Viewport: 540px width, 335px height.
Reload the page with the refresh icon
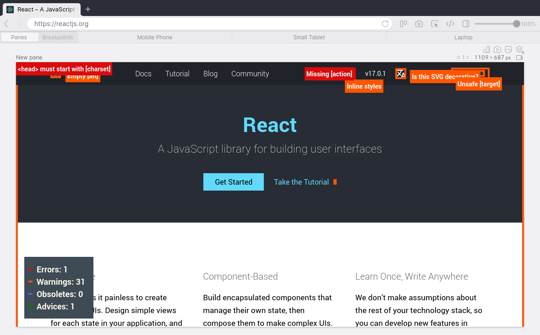click(x=385, y=24)
